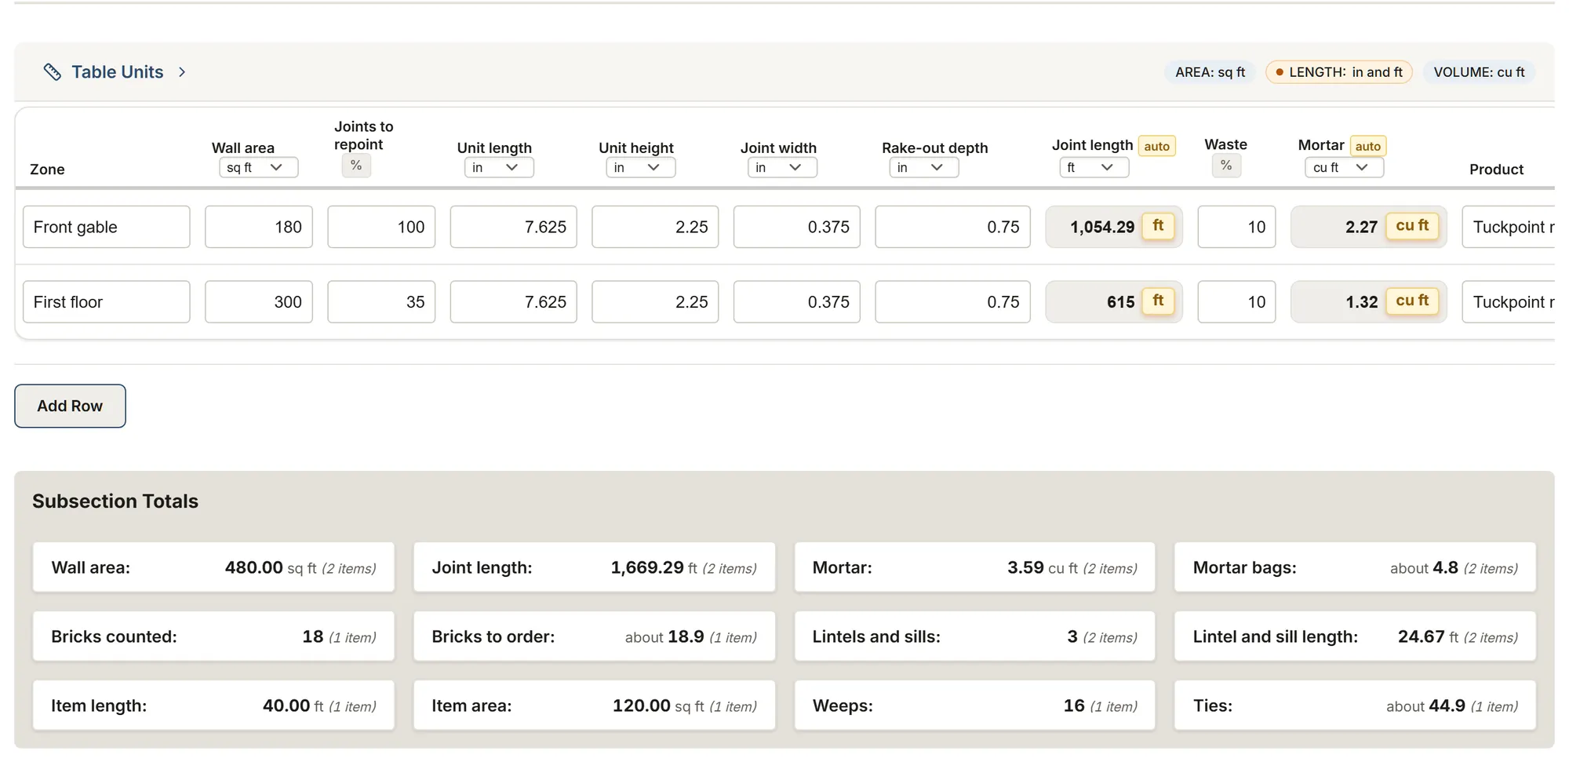Screen dimensions: 1569x762
Task: Click the ft badge in Front gable row
Action: [1158, 226]
